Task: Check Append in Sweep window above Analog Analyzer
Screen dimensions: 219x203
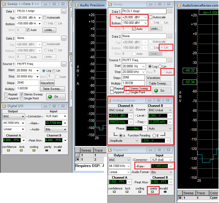Action: (x=112, y=92)
